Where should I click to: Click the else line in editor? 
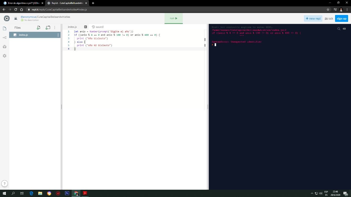coord(80,42)
